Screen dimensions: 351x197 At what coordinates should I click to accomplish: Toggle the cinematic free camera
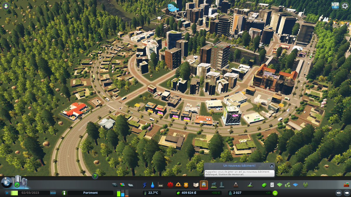tap(347, 193)
